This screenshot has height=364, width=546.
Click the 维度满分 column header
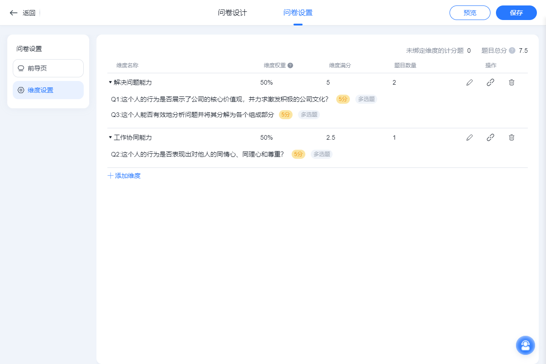[x=340, y=66]
